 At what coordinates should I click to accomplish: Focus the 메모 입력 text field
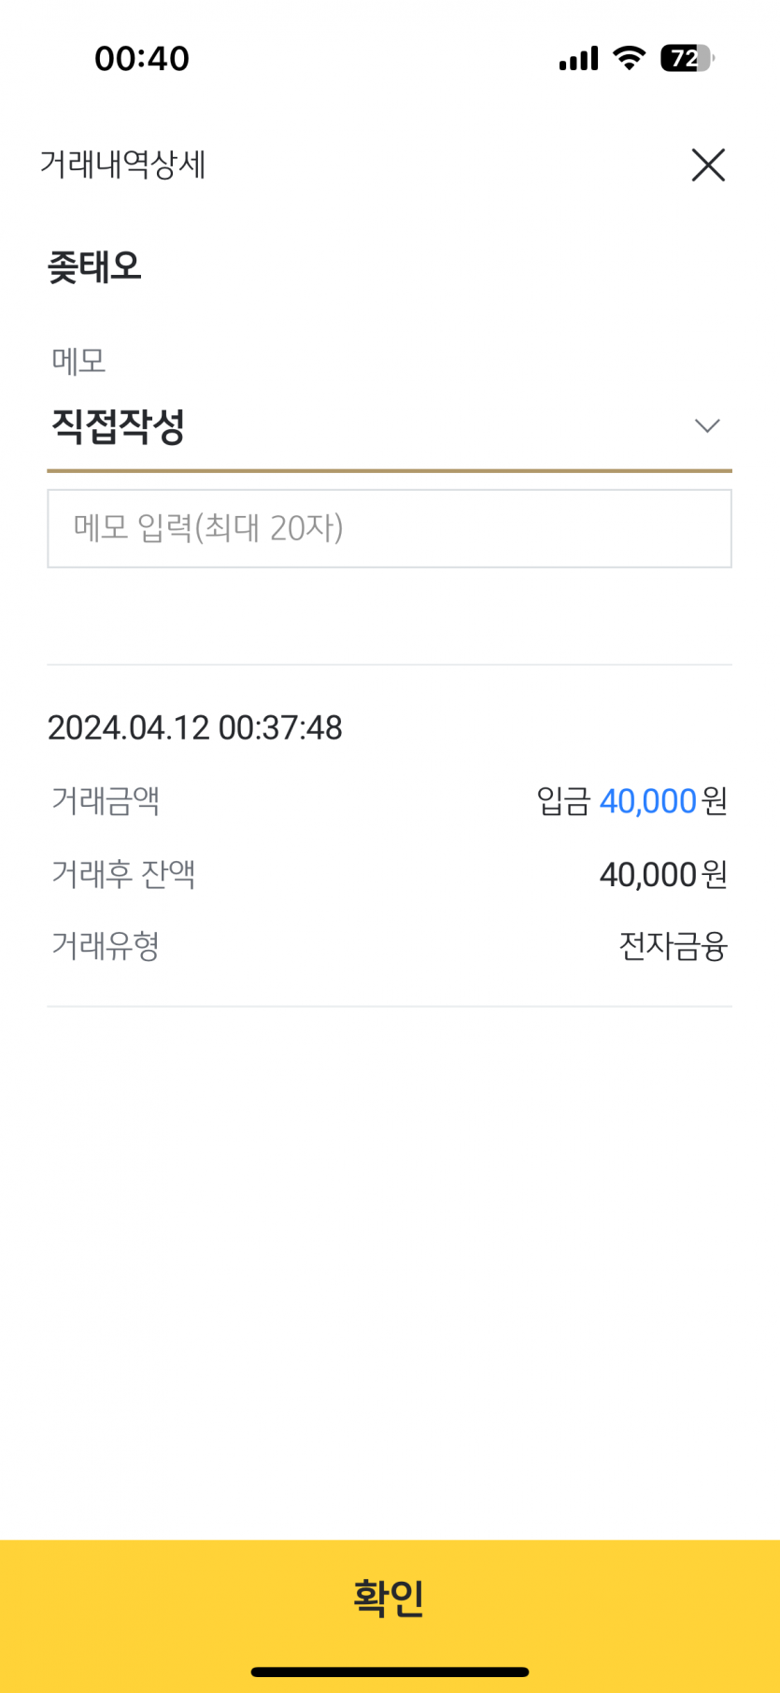coord(389,528)
